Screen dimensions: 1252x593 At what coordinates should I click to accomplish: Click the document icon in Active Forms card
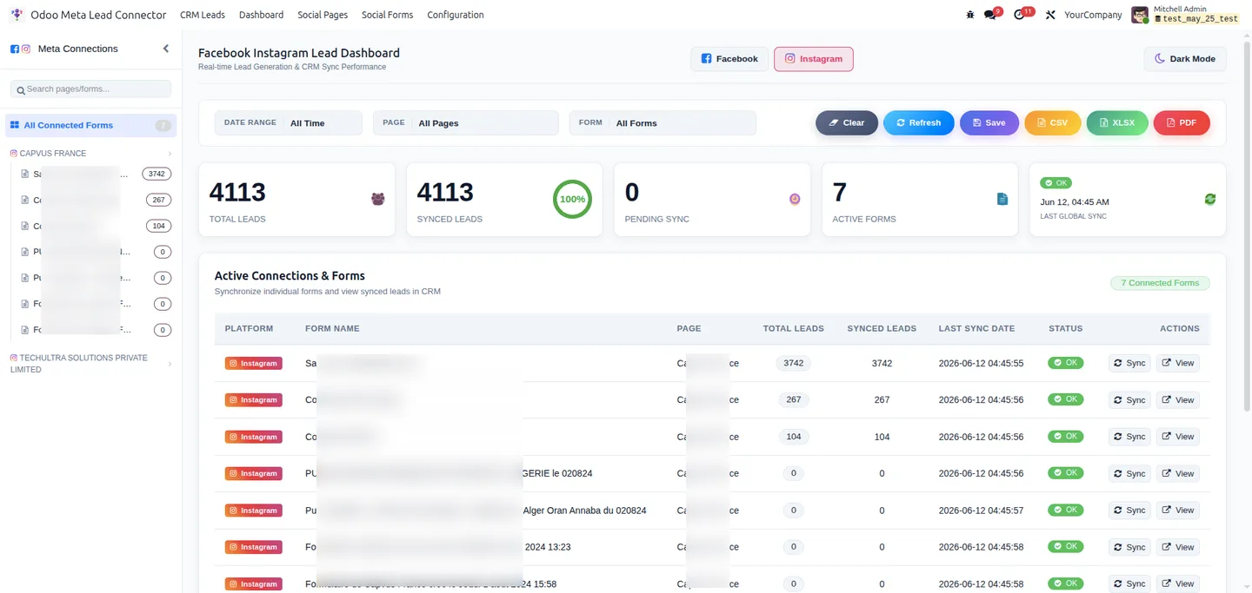pos(1002,199)
